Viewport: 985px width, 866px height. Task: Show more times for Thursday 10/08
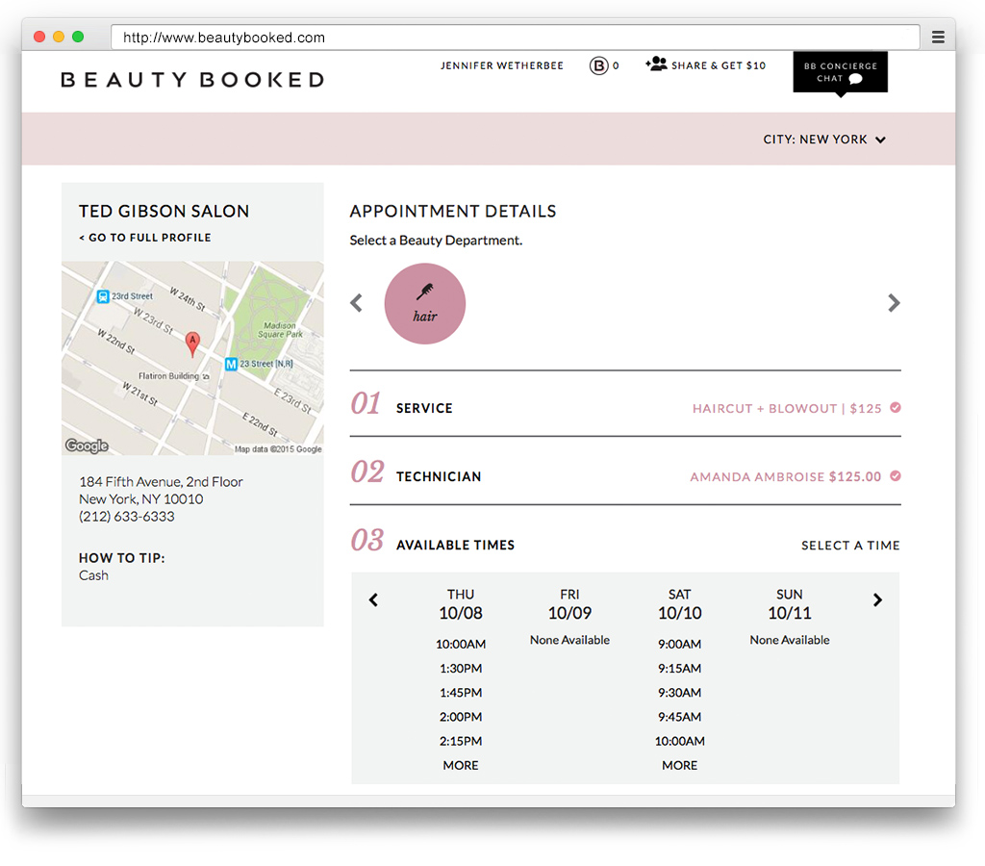[x=461, y=766]
